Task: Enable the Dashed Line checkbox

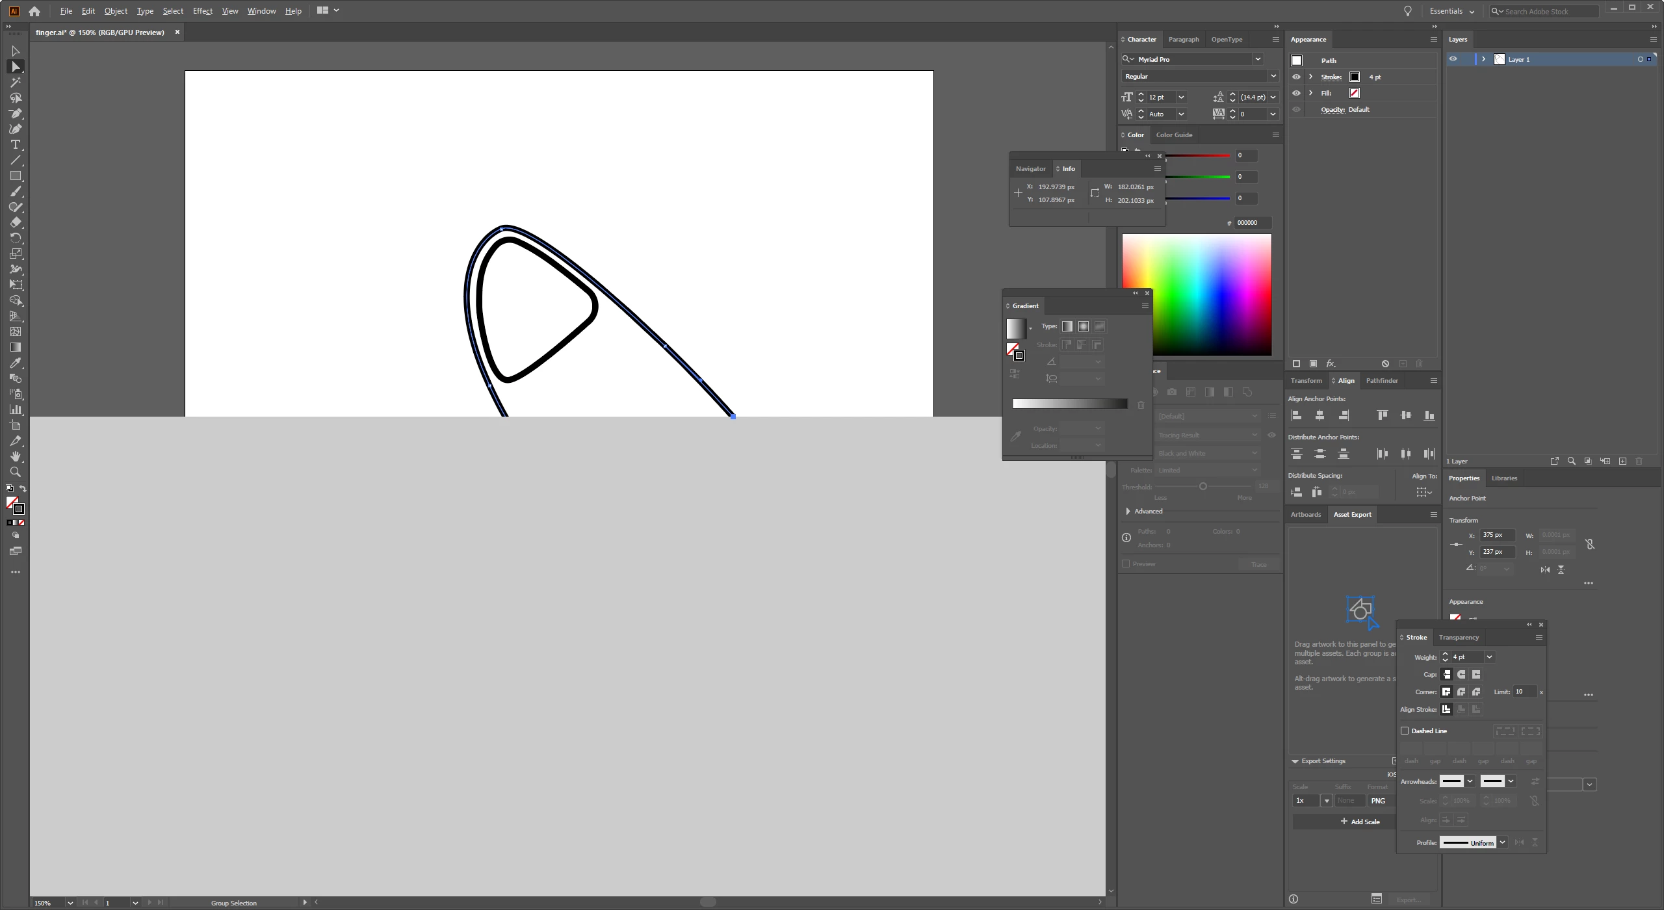Action: [x=1405, y=731]
